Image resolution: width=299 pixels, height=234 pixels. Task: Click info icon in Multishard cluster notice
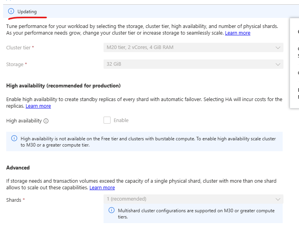point(111,211)
